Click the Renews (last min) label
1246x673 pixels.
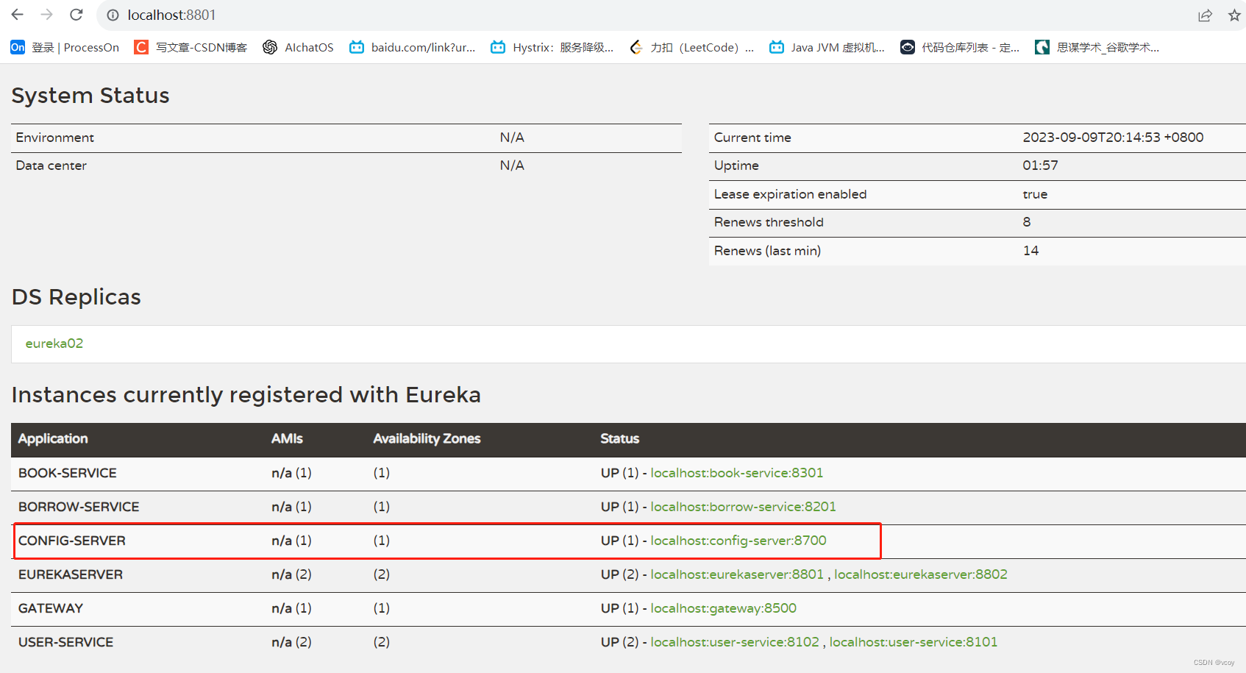coord(767,251)
